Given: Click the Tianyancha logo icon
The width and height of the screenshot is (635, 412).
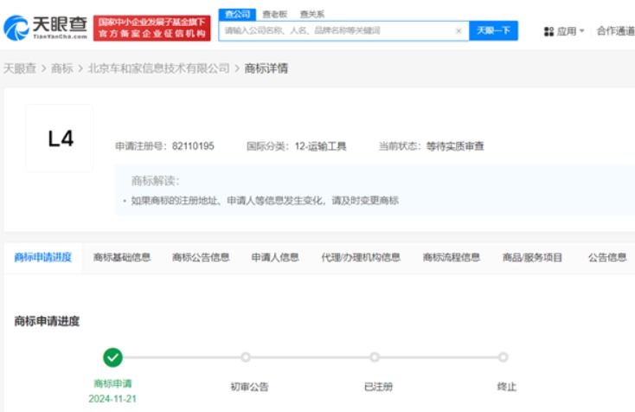Looking at the screenshot, I should [x=16, y=29].
